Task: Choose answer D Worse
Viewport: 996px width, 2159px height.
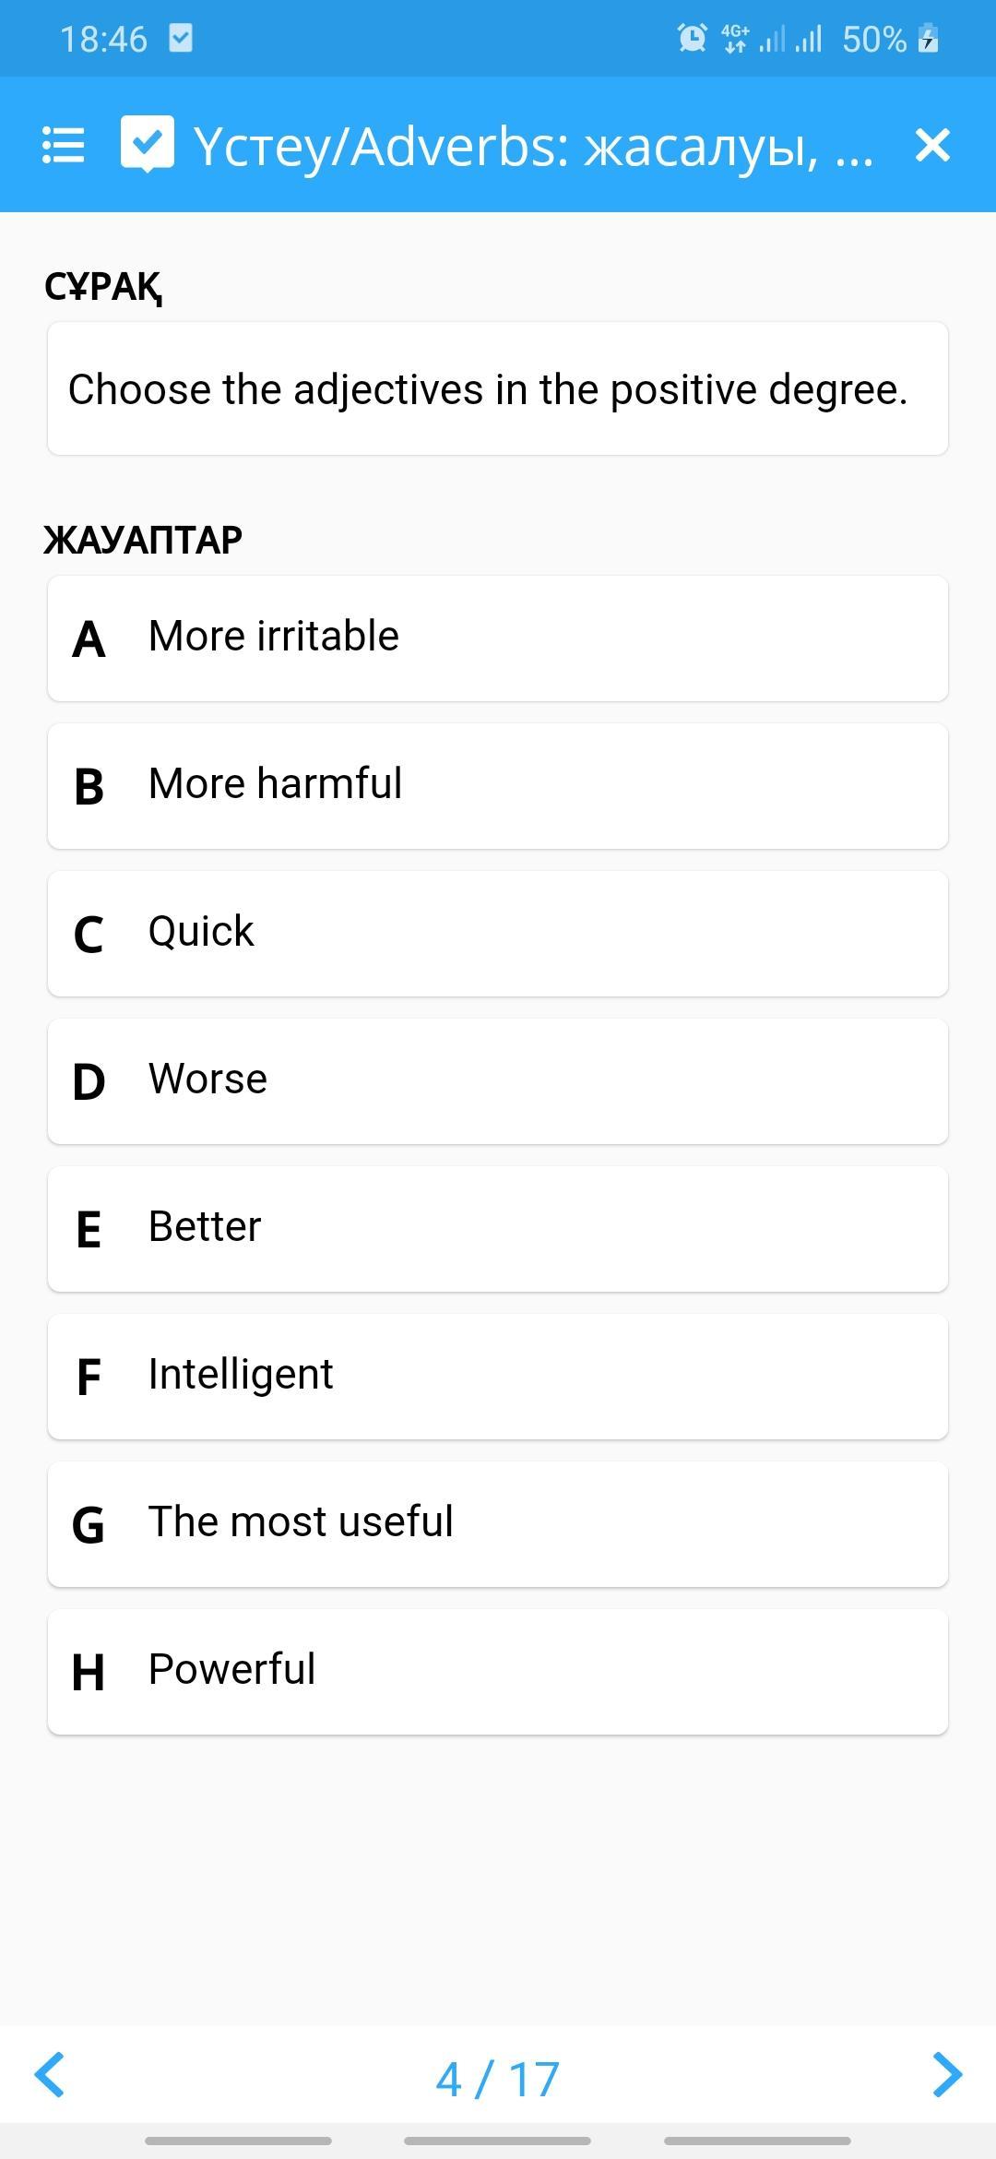Action: click(498, 1081)
